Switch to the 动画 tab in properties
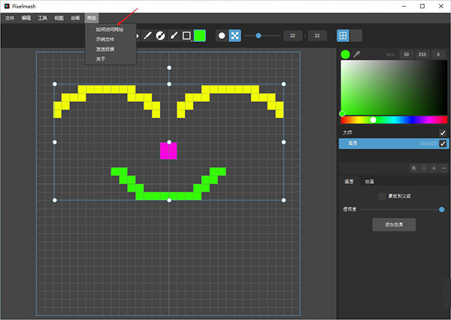 370,181
